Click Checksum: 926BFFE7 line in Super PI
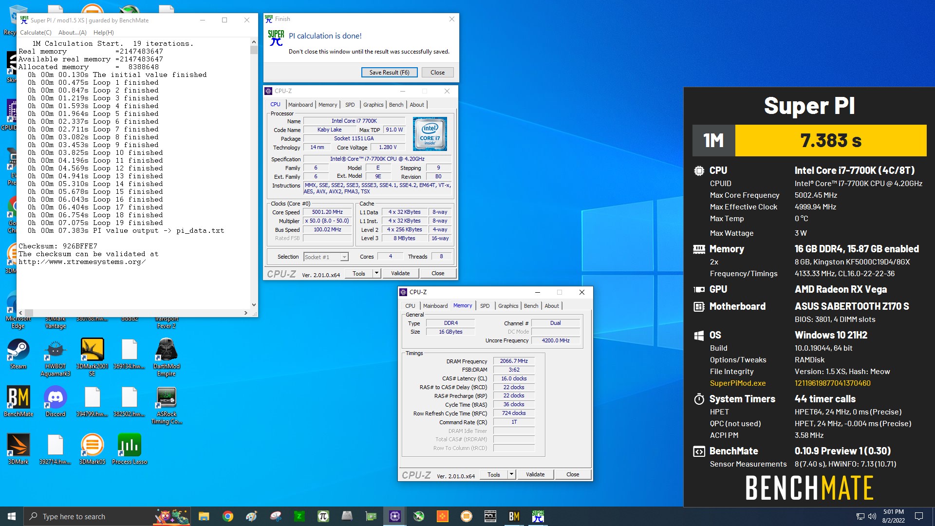Viewport: 935px width, 526px height. coord(58,246)
